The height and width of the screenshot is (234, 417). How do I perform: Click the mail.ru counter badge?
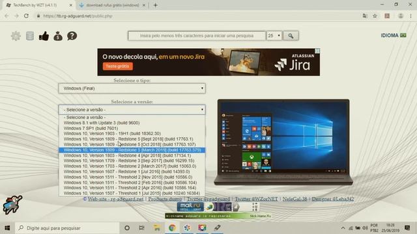[x=190, y=207]
